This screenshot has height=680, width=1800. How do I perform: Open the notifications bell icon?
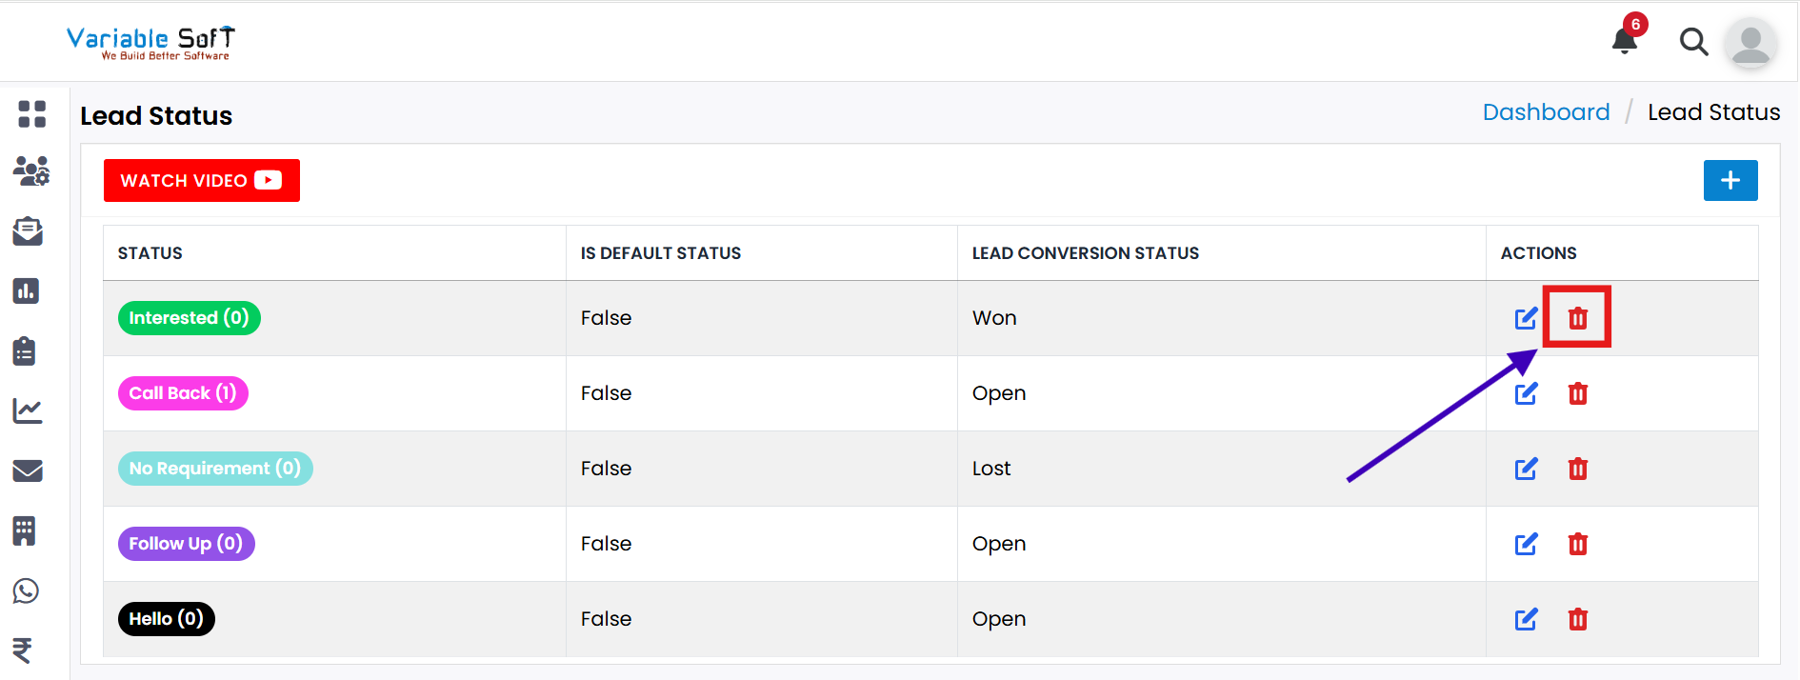pyautogui.click(x=1625, y=41)
